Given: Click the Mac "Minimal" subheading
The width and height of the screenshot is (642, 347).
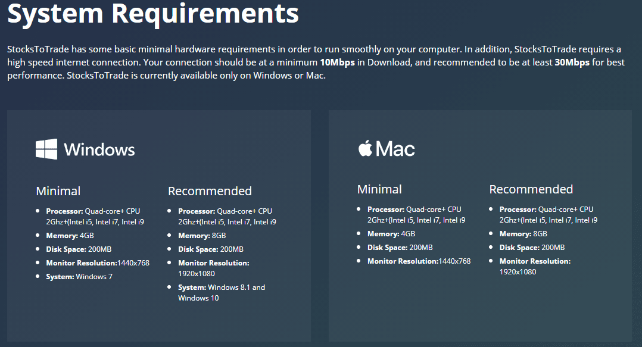Looking at the screenshot, I should point(379,189).
